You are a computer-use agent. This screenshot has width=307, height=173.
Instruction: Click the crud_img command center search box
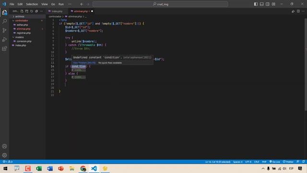pyautogui.click(x=160, y=4)
